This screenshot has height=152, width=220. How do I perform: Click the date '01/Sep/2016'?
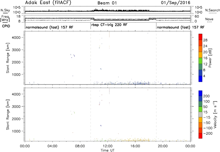(175, 3)
